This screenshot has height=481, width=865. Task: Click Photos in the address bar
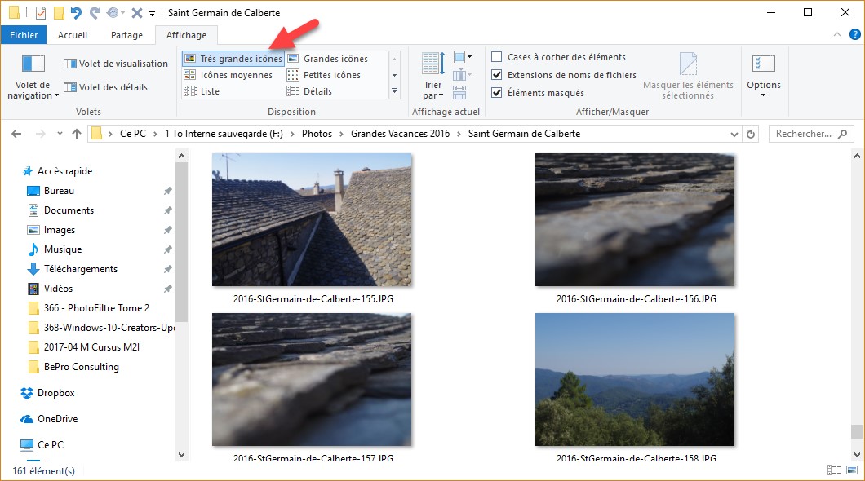point(317,134)
